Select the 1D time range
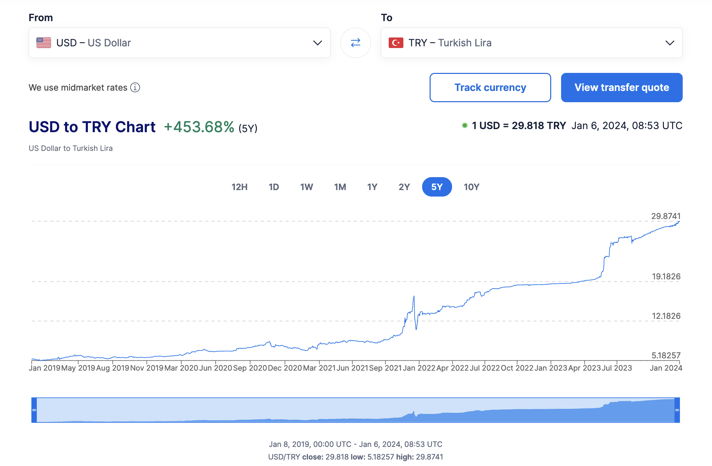712x466 pixels. pyautogui.click(x=274, y=187)
